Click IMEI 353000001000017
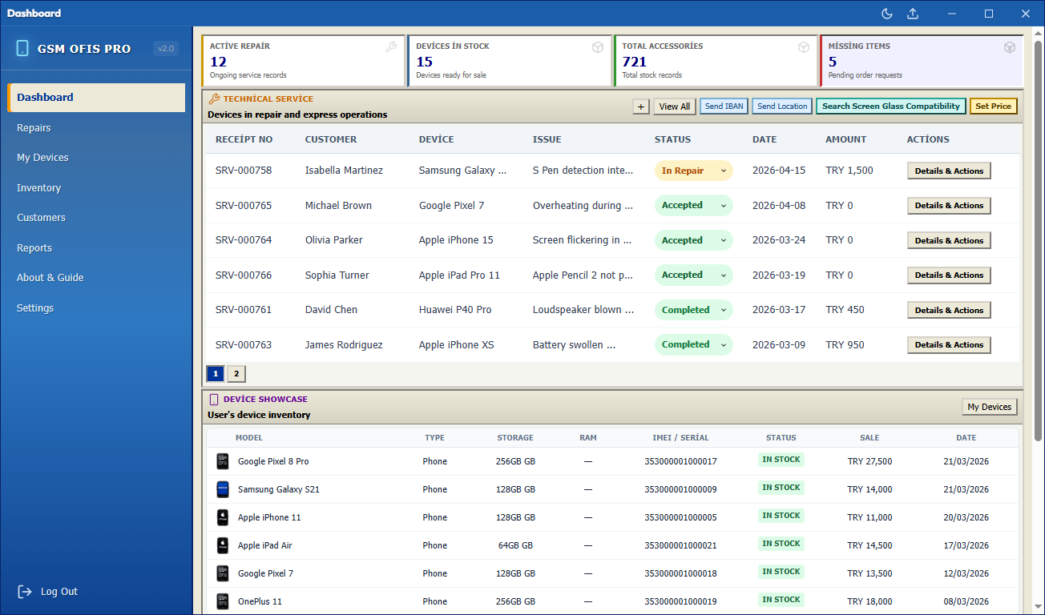The width and height of the screenshot is (1045, 615). [680, 461]
